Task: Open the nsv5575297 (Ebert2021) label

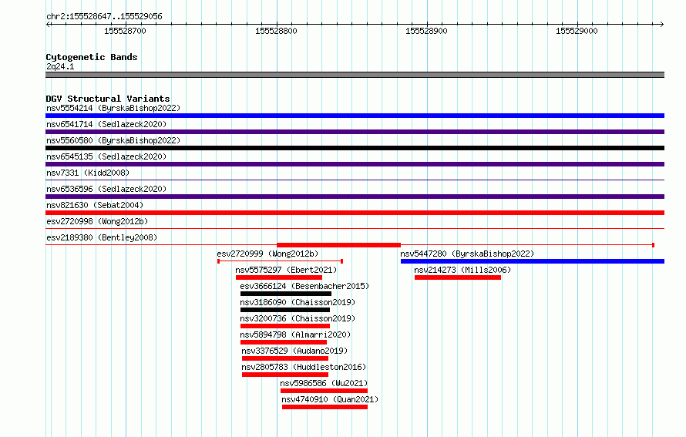Action: 286,270
